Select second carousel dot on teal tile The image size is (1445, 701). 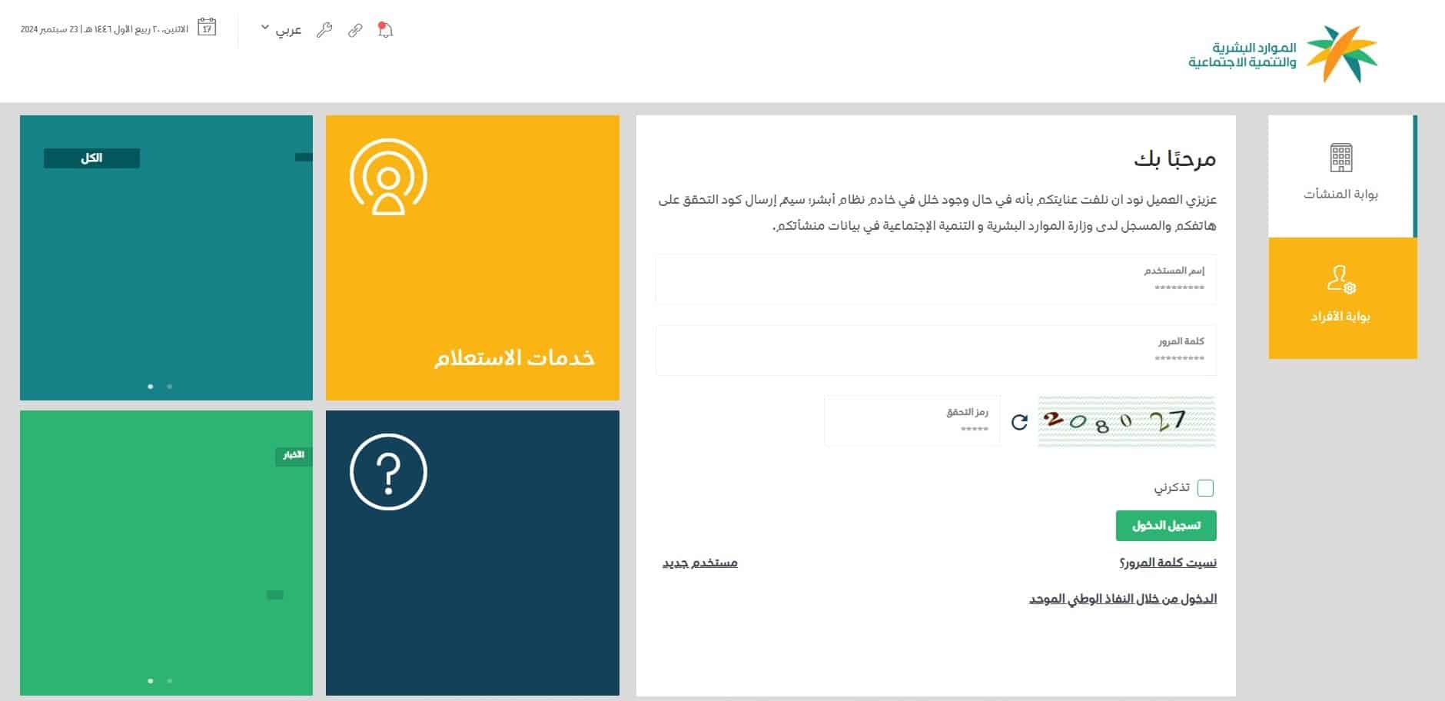click(x=169, y=387)
